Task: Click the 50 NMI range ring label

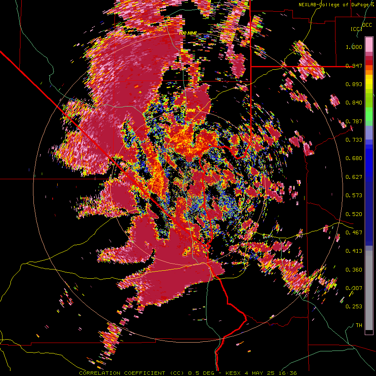Action: [x=188, y=110]
